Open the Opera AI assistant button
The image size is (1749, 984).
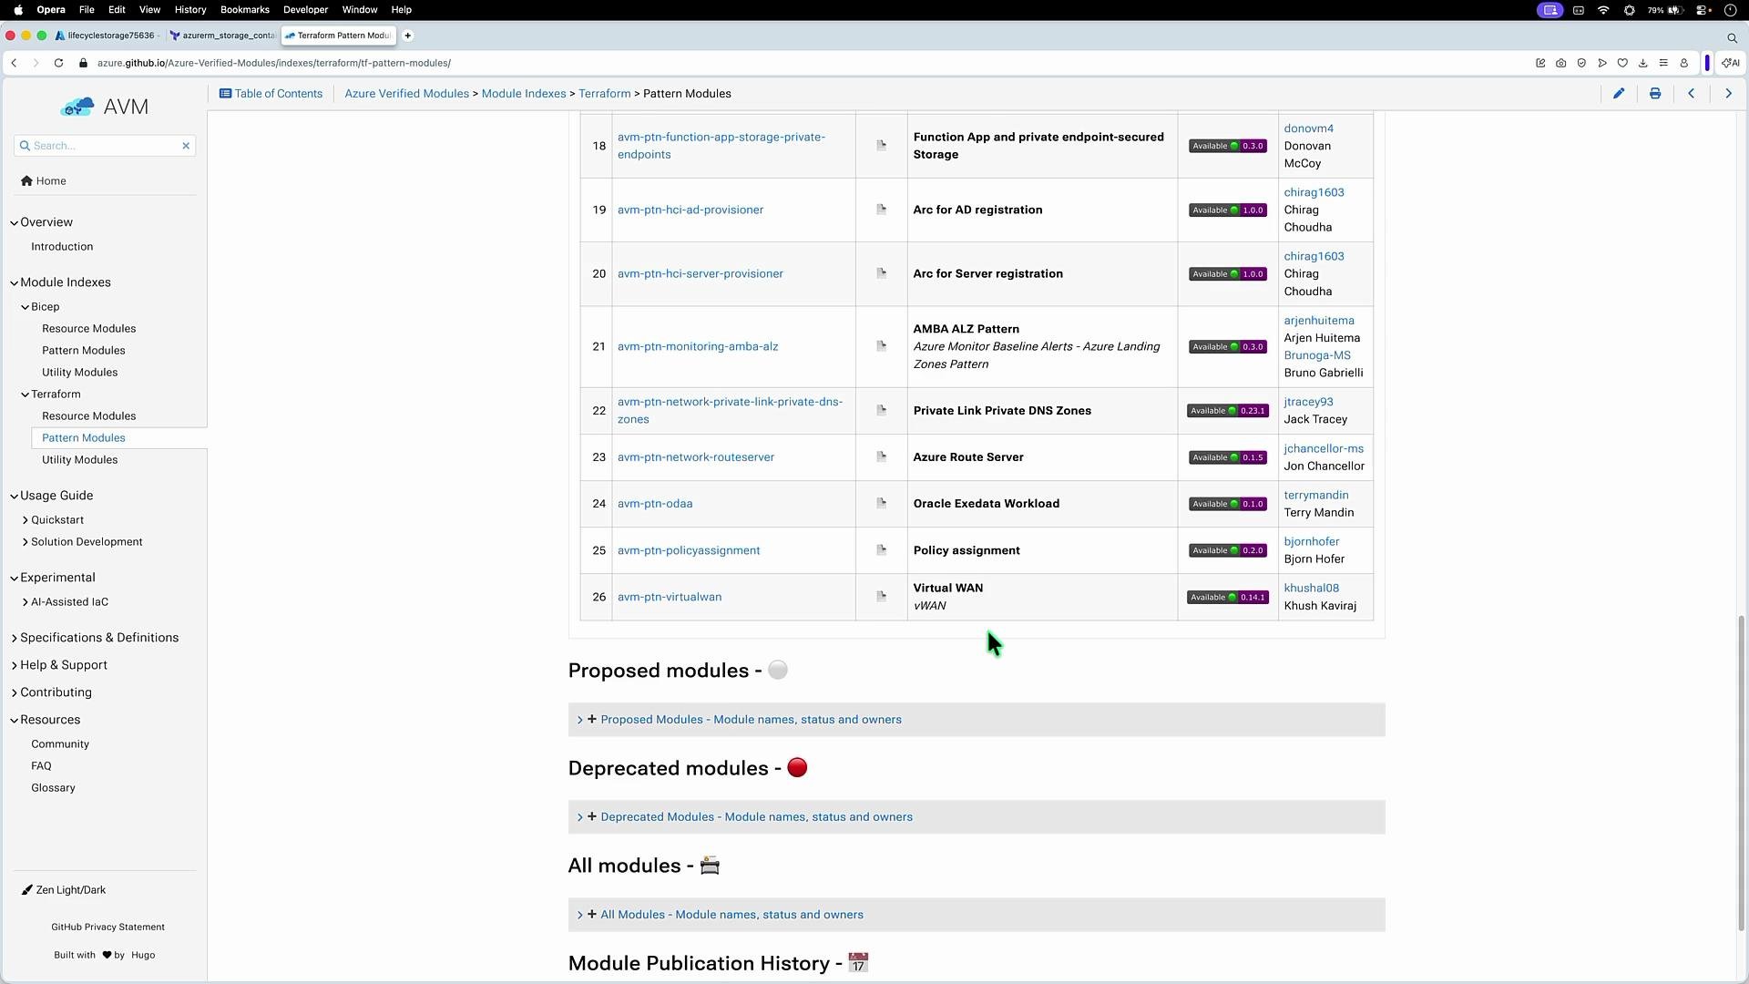point(1731,63)
